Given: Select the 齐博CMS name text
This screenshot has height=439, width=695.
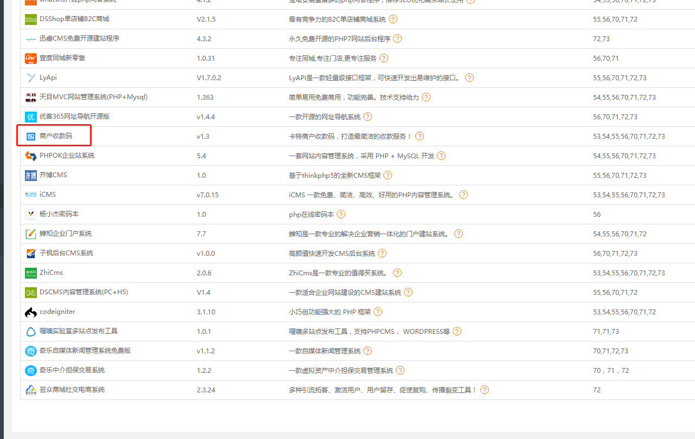Looking at the screenshot, I should tap(54, 175).
